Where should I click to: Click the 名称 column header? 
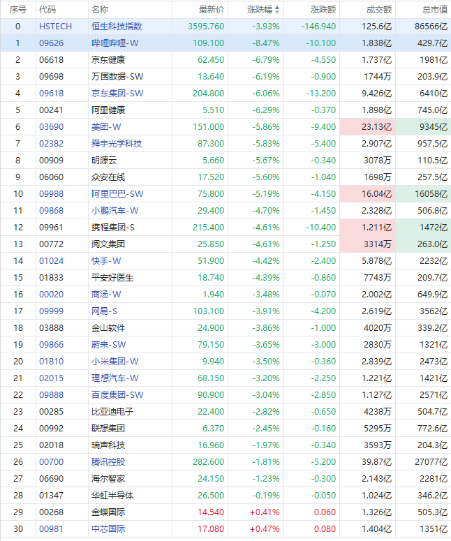click(x=100, y=10)
